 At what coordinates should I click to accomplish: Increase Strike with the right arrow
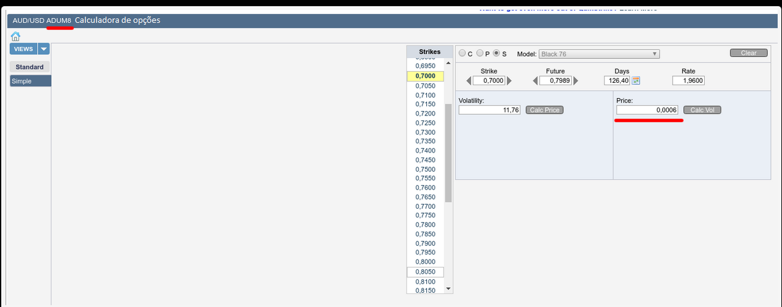click(x=509, y=81)
